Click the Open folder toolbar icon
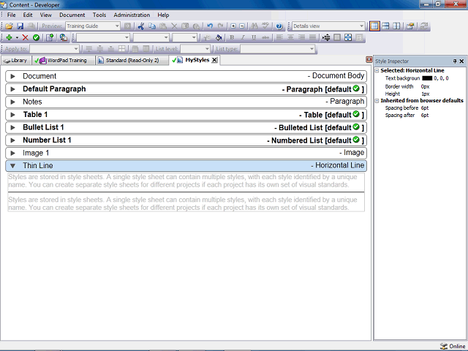The width and height of the screenshot is (468, 351). coord(9,26)
